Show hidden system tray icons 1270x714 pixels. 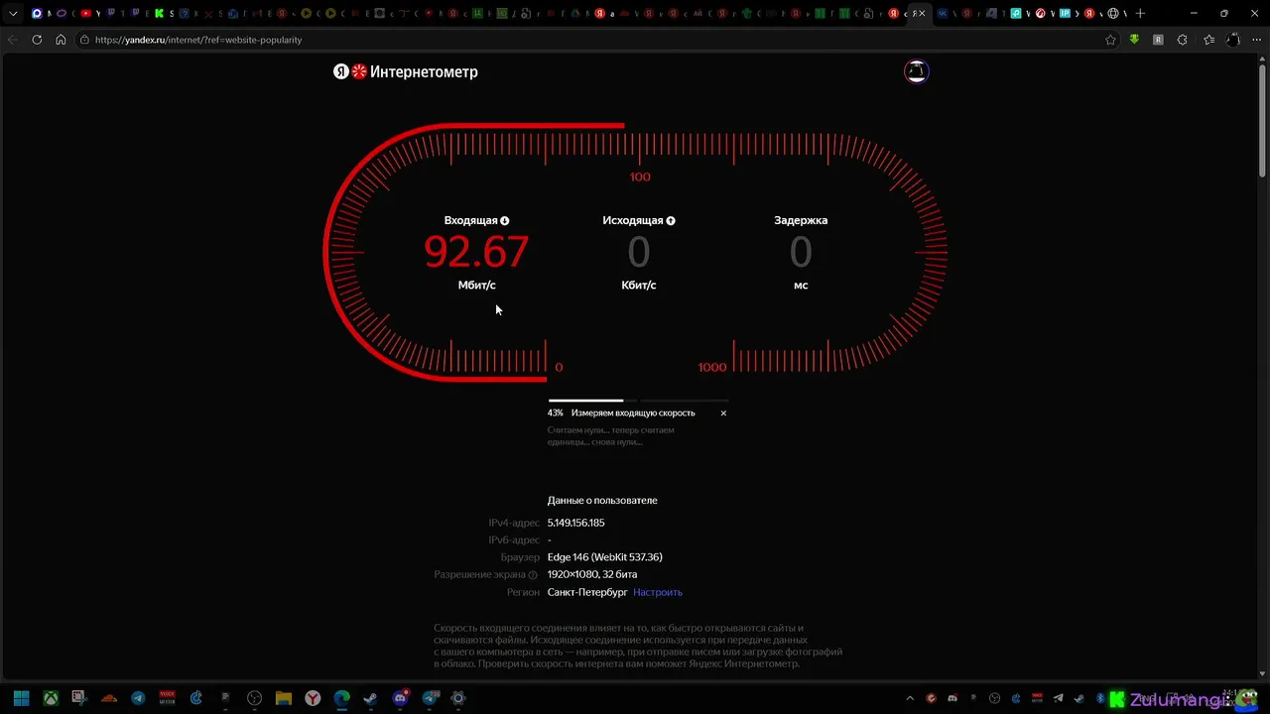910,698
